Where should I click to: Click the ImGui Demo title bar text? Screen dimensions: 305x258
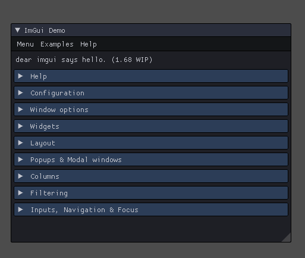(45, 30)
